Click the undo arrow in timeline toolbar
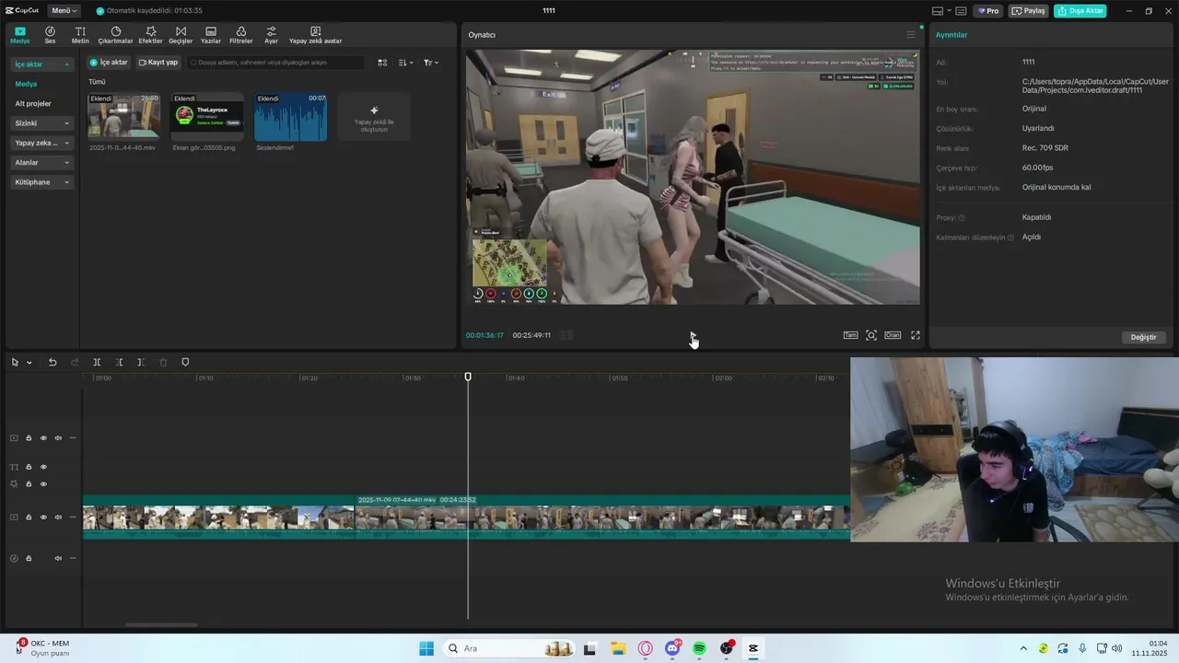Viewport: 1179px width, 663px height. (x=53, y=362)
